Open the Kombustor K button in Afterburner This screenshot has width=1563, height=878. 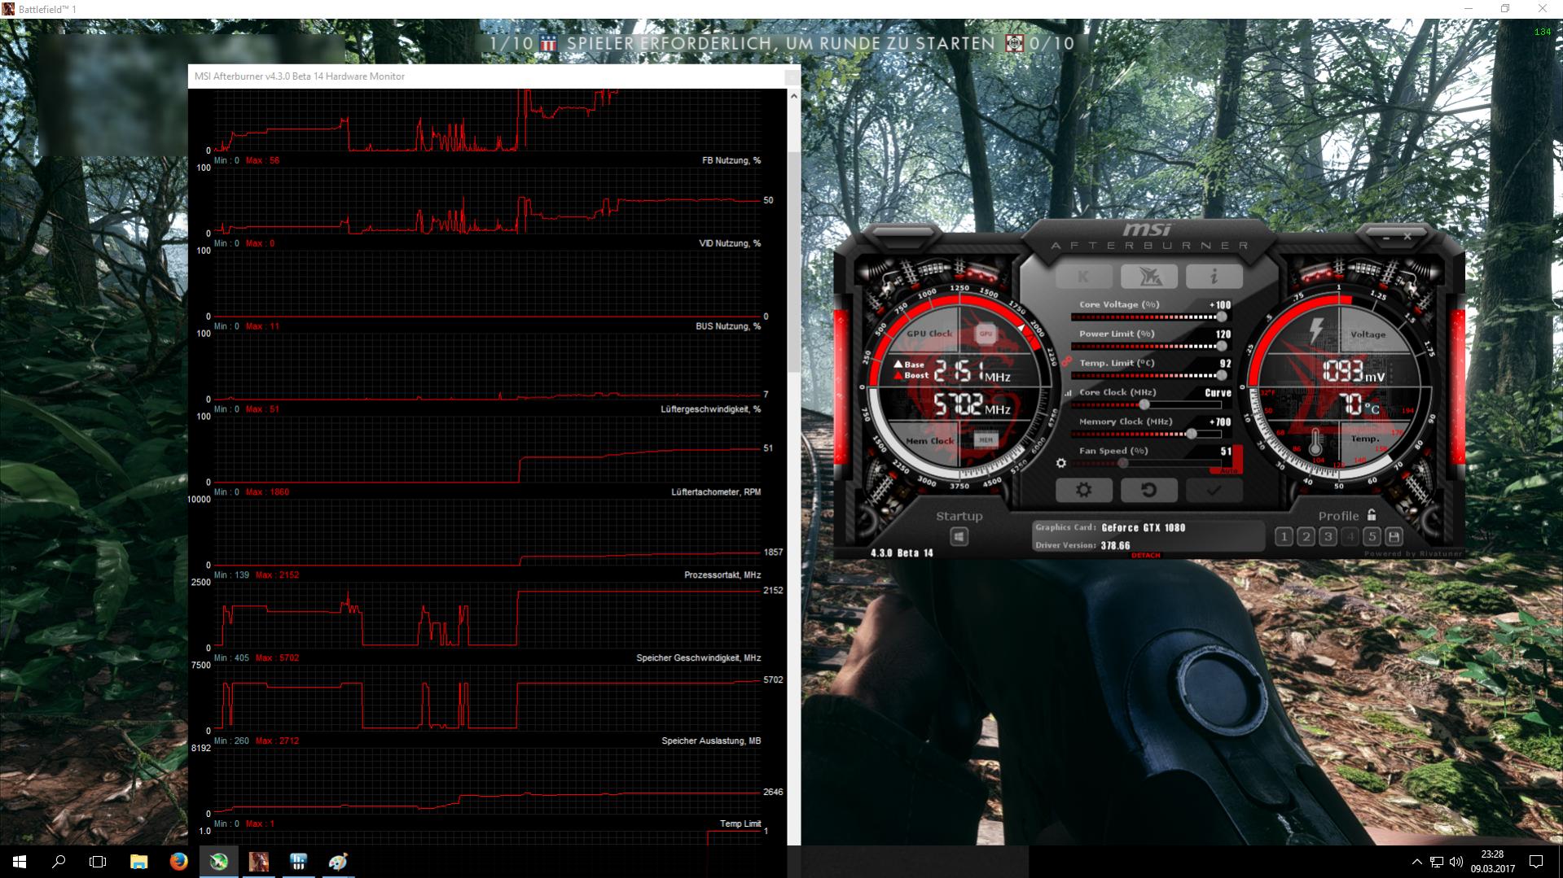click(1083, 277)
